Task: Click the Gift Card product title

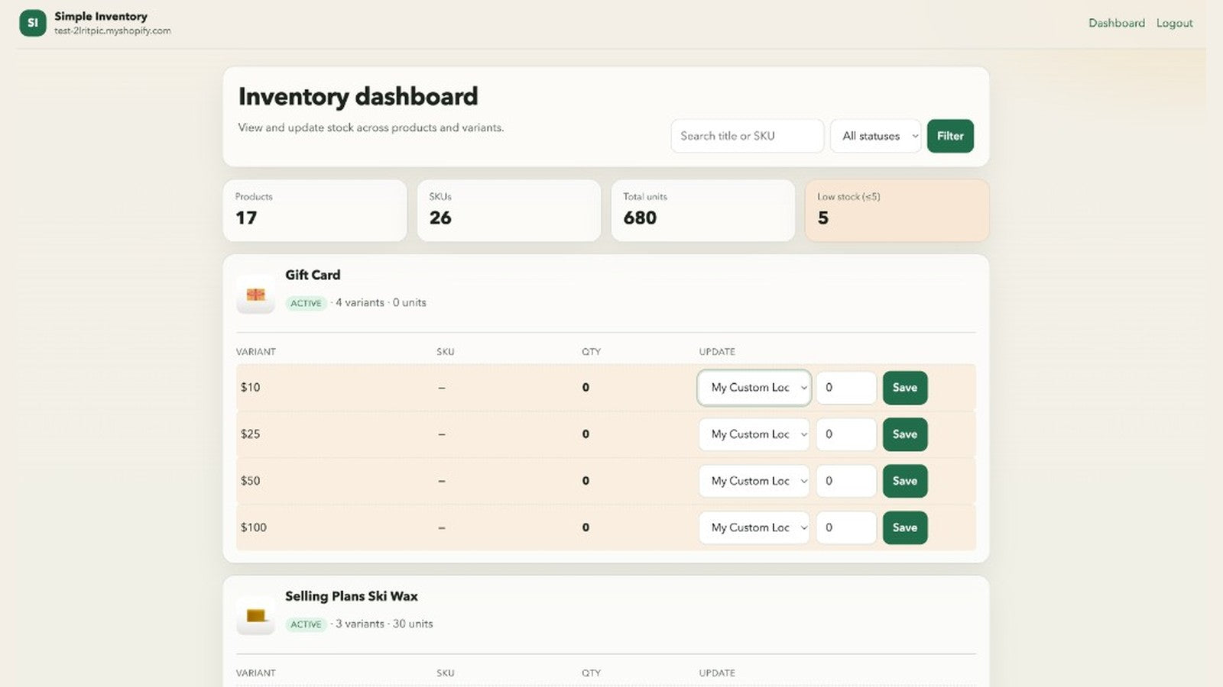Action: [313, 275]
